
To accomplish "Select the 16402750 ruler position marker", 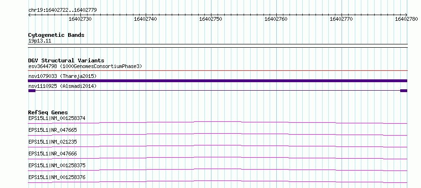I will (211, 19).
